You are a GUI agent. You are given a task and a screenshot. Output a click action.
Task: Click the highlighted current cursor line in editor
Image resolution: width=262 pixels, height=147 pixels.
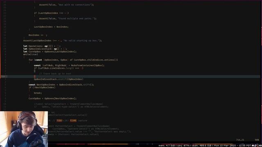130,76
